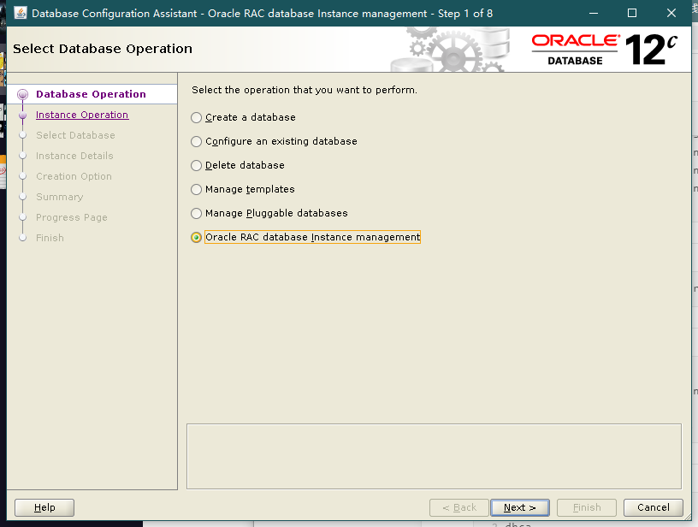The width and height of the screenshot is (698, 527).
Task: Select the Create a database radio button
Action: [197, 117]
